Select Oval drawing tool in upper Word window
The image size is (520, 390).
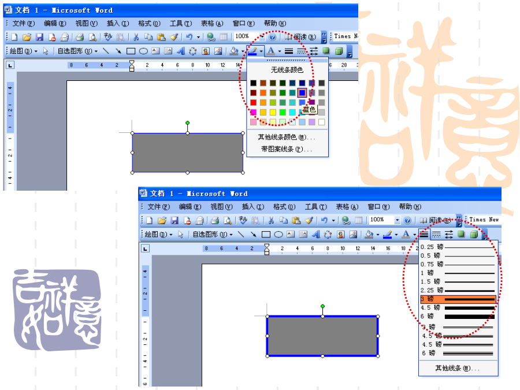(143, 51)
